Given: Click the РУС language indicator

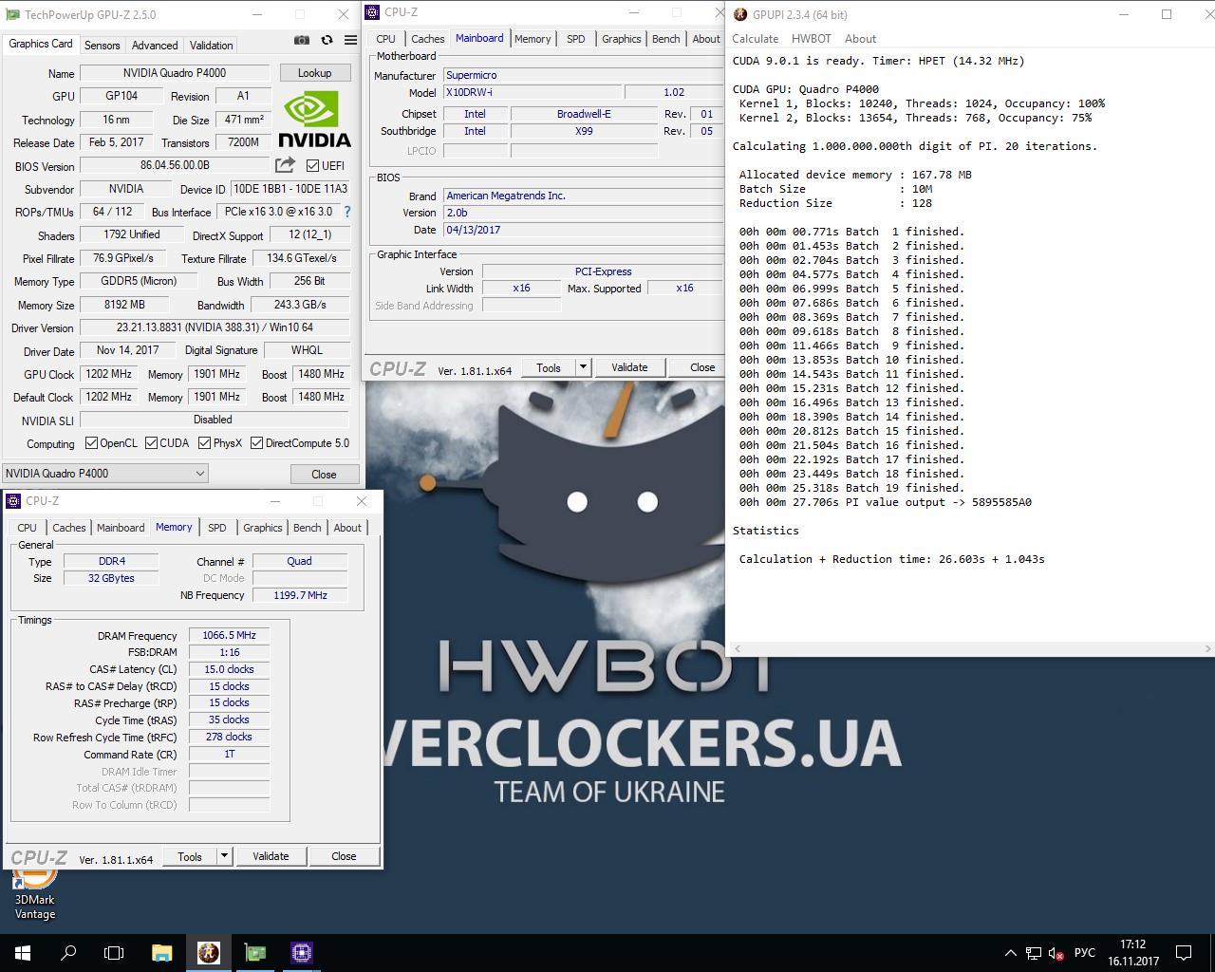Looking at the screenshot, I should (x=1085, y=952).
